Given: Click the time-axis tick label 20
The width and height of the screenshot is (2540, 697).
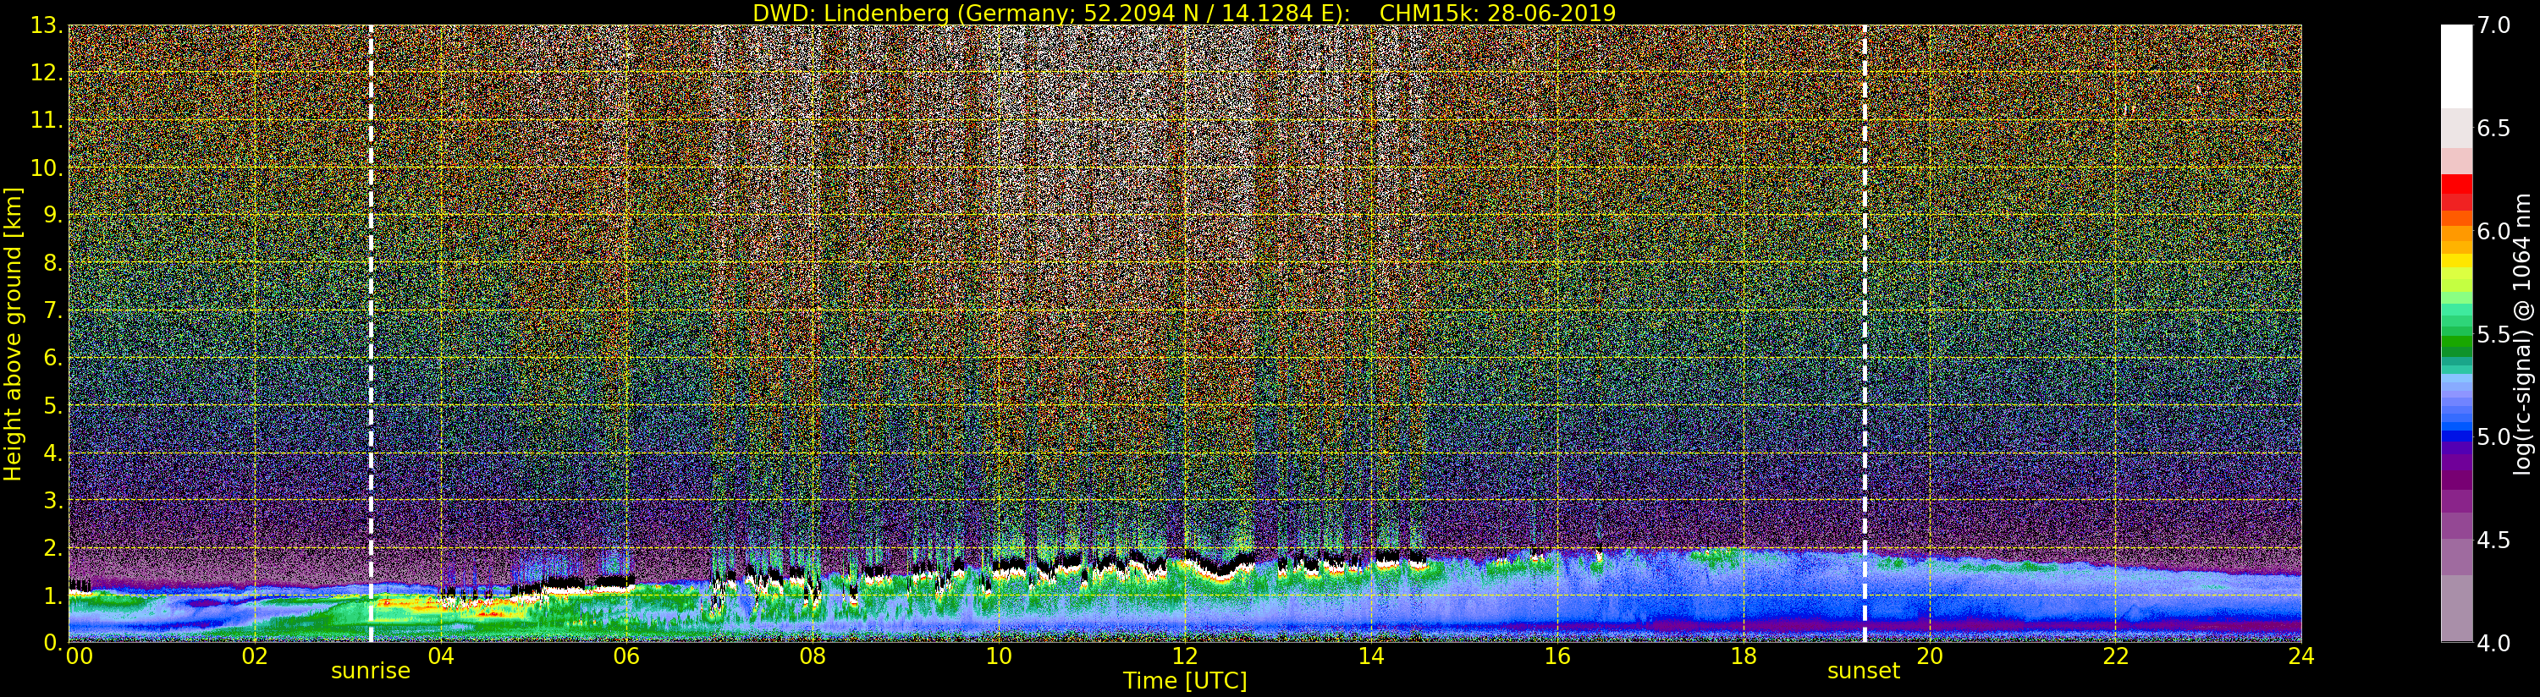Looking at the screenshot, I should [x=1930, y=656].
